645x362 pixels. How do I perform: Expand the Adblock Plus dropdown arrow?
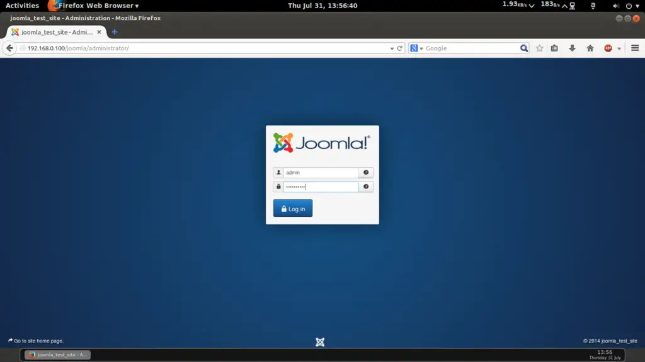619,48
